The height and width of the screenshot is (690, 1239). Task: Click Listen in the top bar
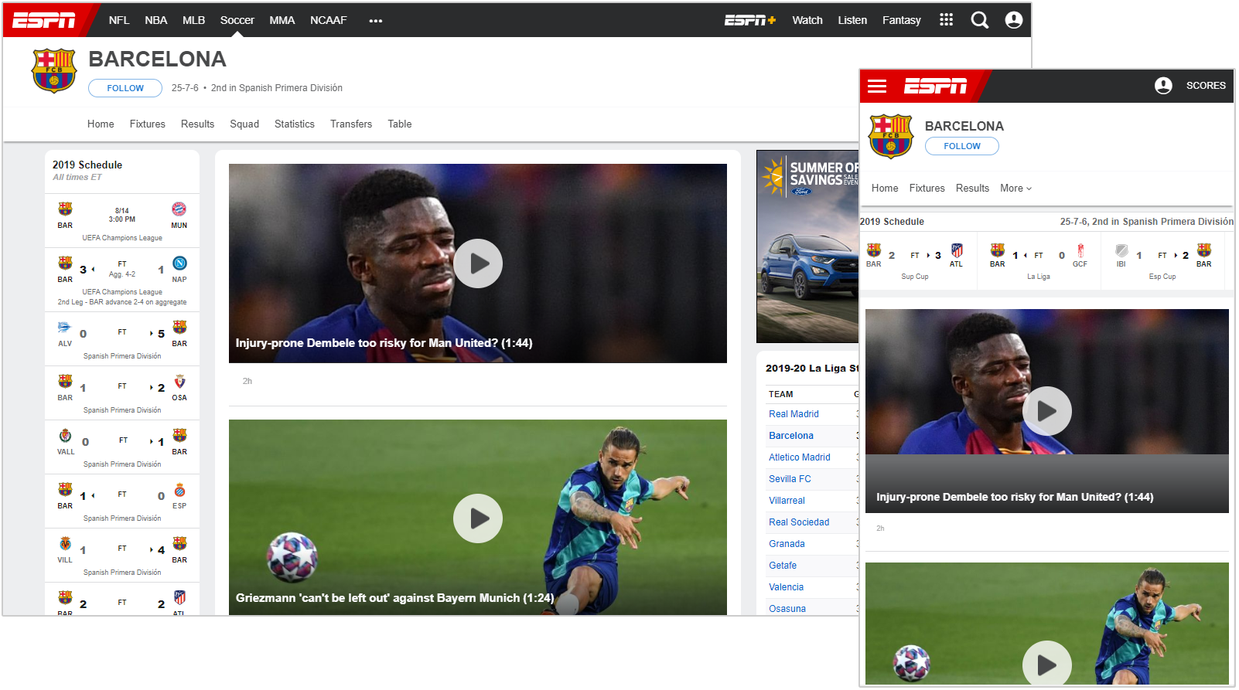(x=852, y=20)
